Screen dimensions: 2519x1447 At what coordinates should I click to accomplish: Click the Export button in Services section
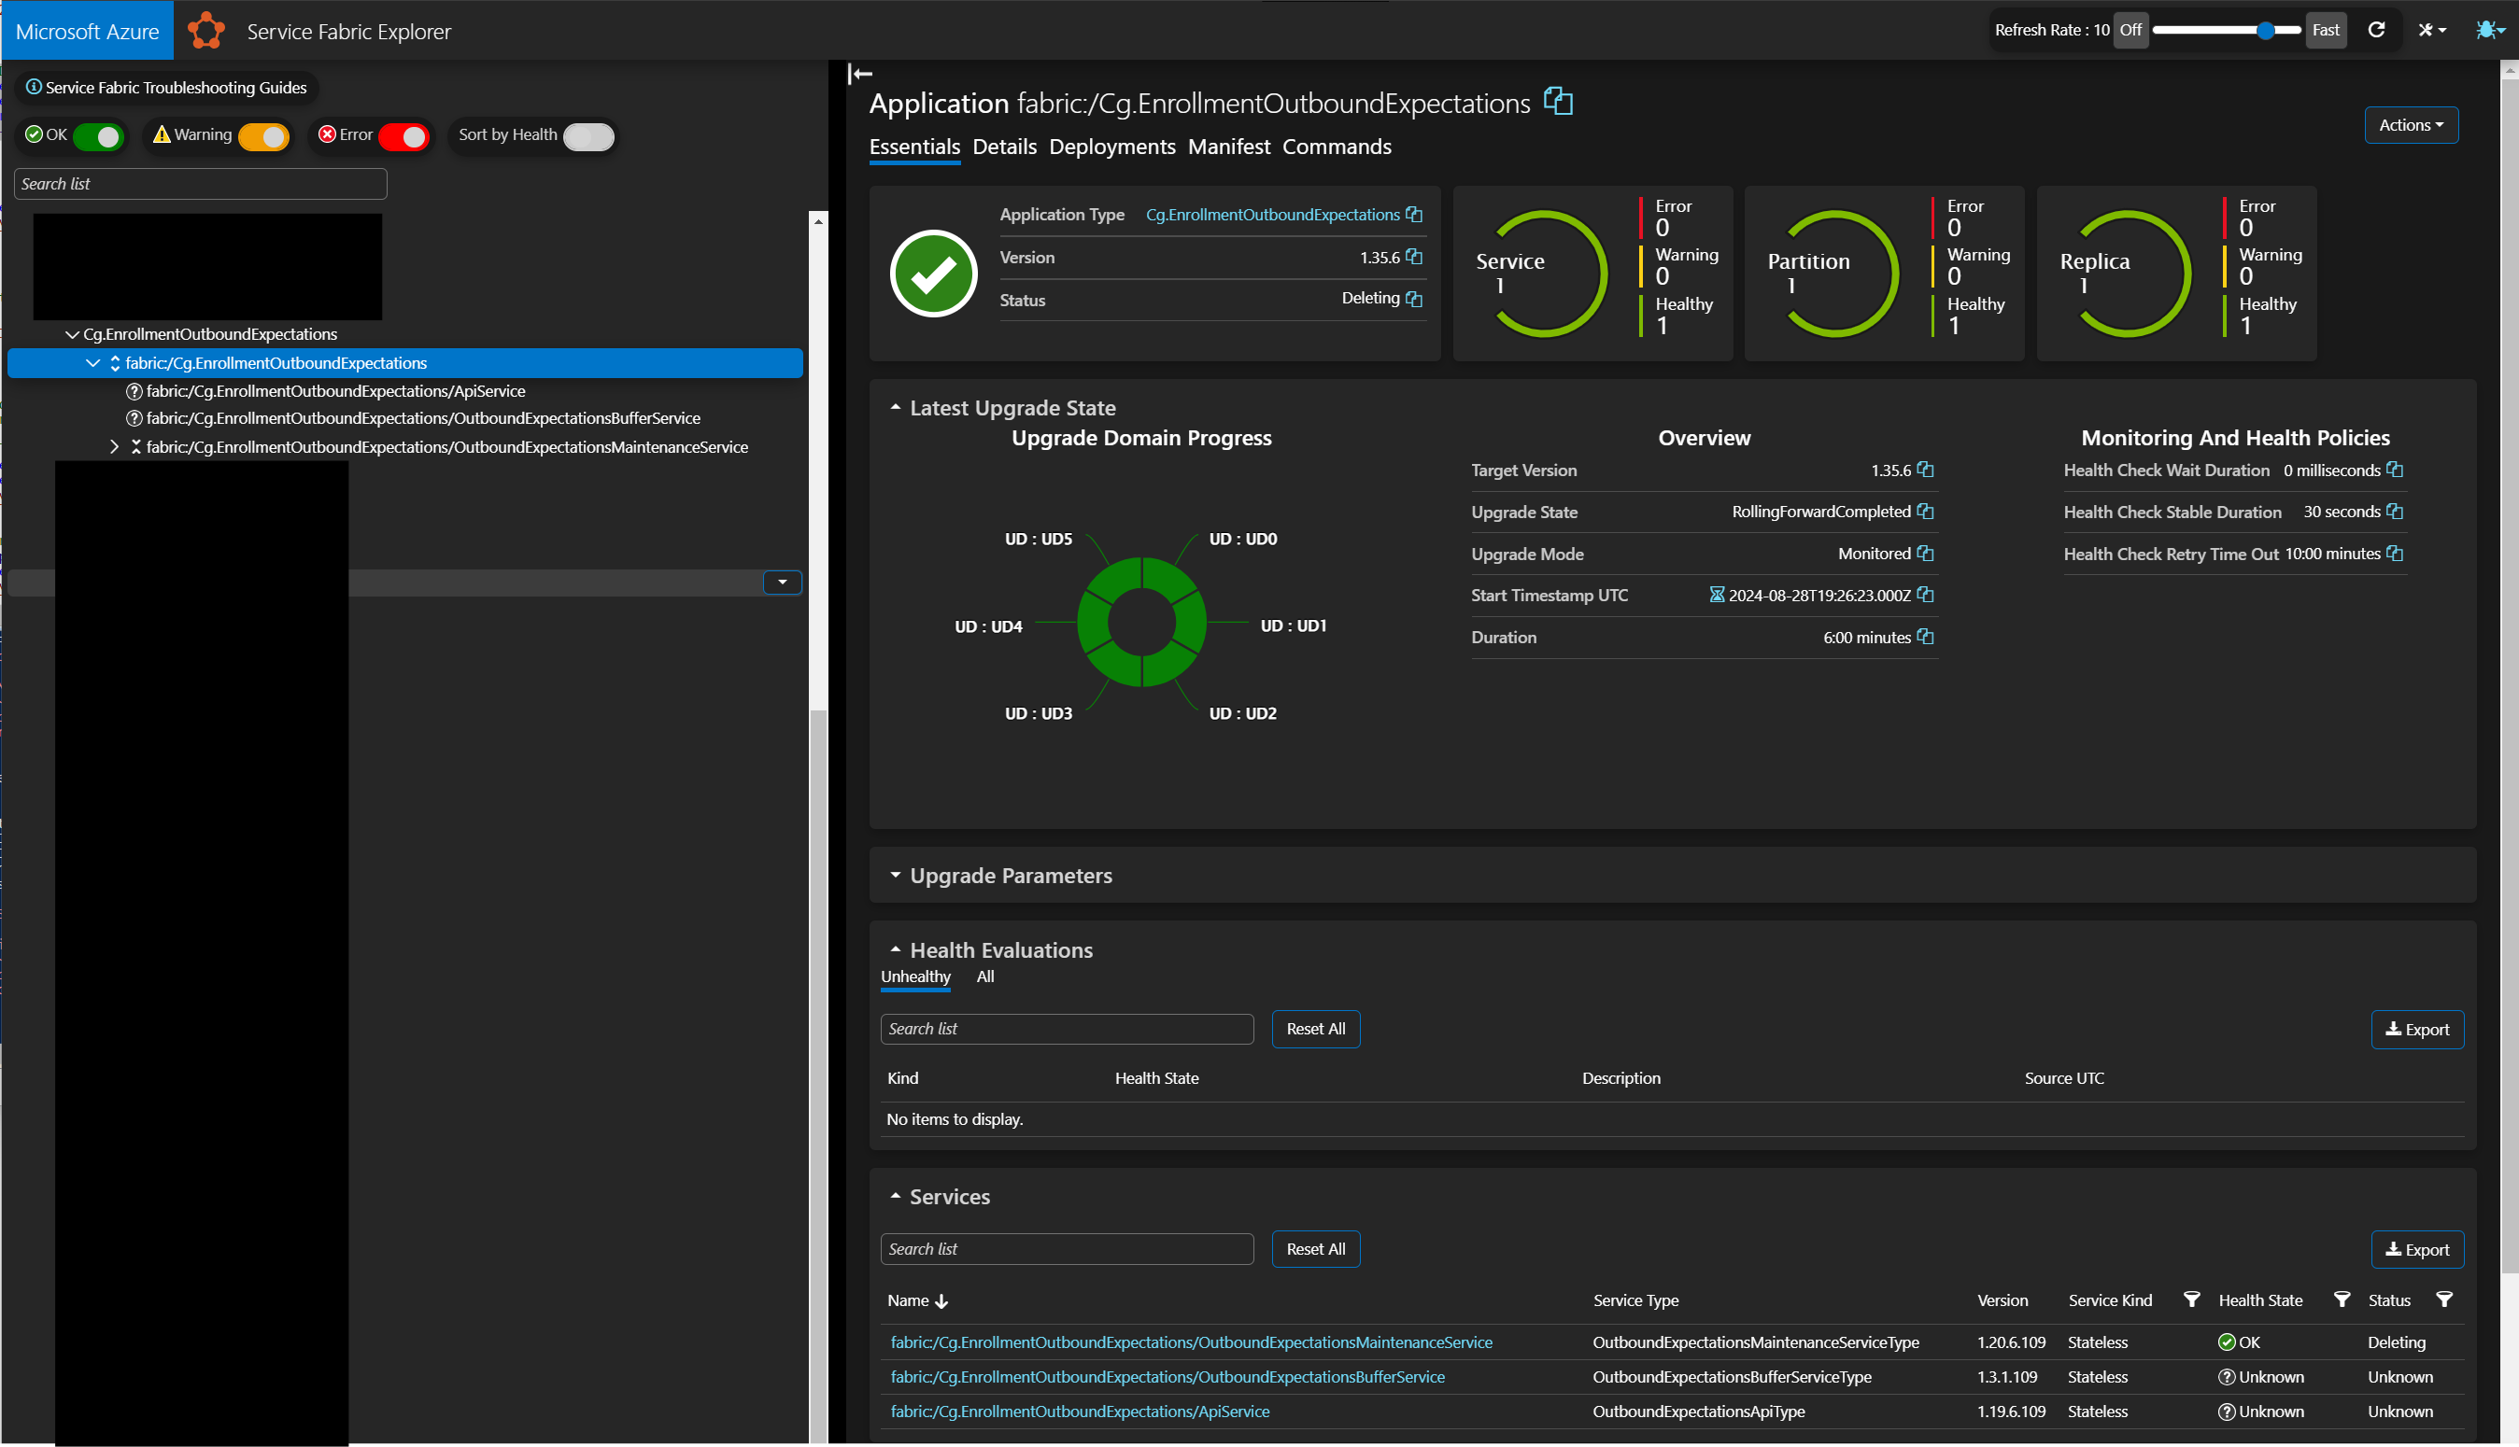pyautogui.click(x=2417, y=1246)
